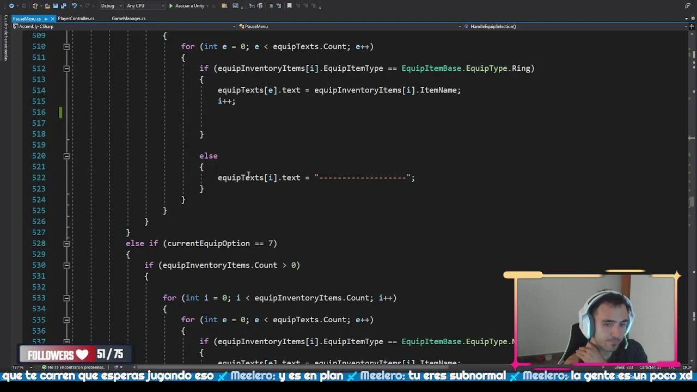Image resolution: width=697 pixels, height=392 pixels.
Task: Switch to the GameManager.cs tab
Action: (x=129, y=19)
